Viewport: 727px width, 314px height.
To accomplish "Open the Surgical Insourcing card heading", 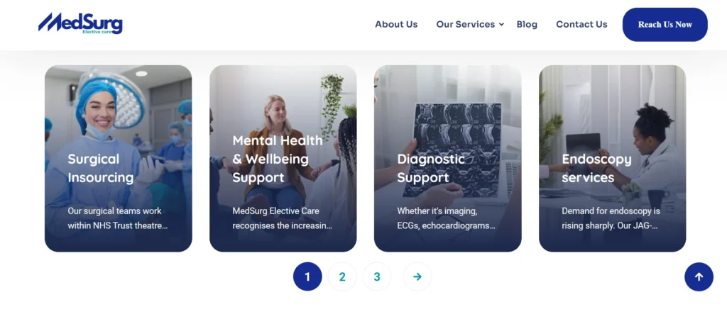I will (101, 168).
